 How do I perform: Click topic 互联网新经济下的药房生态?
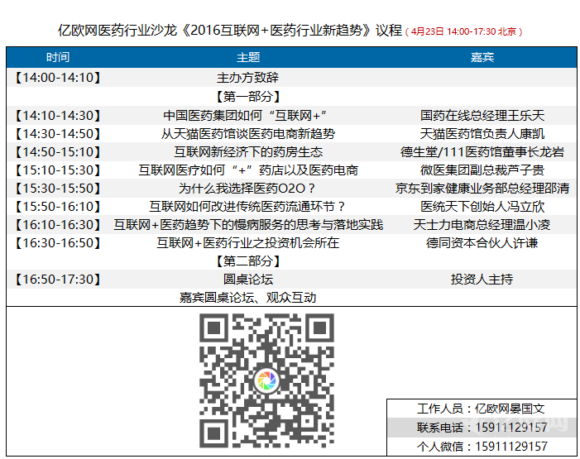pyautogui.click(x=248, y=152)
